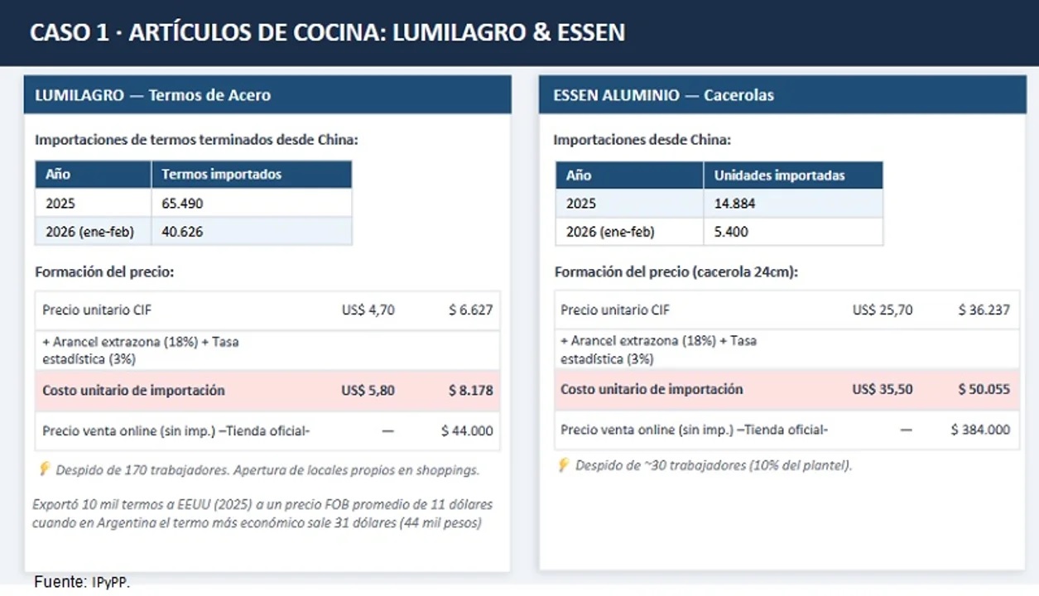Select the Lumilagro Costo unitario de importación row
Image resolution: width=1039 pixels, height=596 pixels.
point(267,391)
